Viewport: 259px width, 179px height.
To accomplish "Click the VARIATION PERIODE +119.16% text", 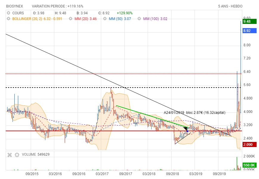I will [58, 6].
